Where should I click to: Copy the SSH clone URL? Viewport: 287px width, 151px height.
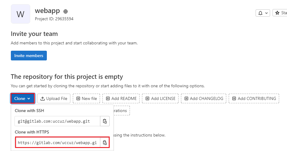[x=105, y=121]
